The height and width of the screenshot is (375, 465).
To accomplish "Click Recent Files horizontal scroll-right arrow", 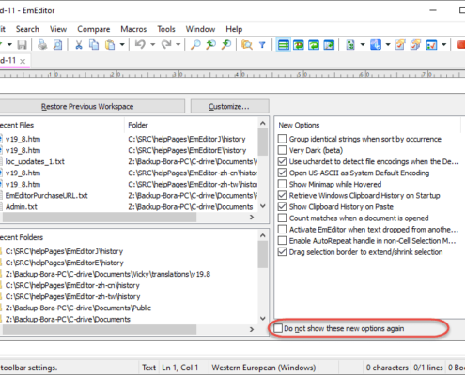I will [252, 217].
